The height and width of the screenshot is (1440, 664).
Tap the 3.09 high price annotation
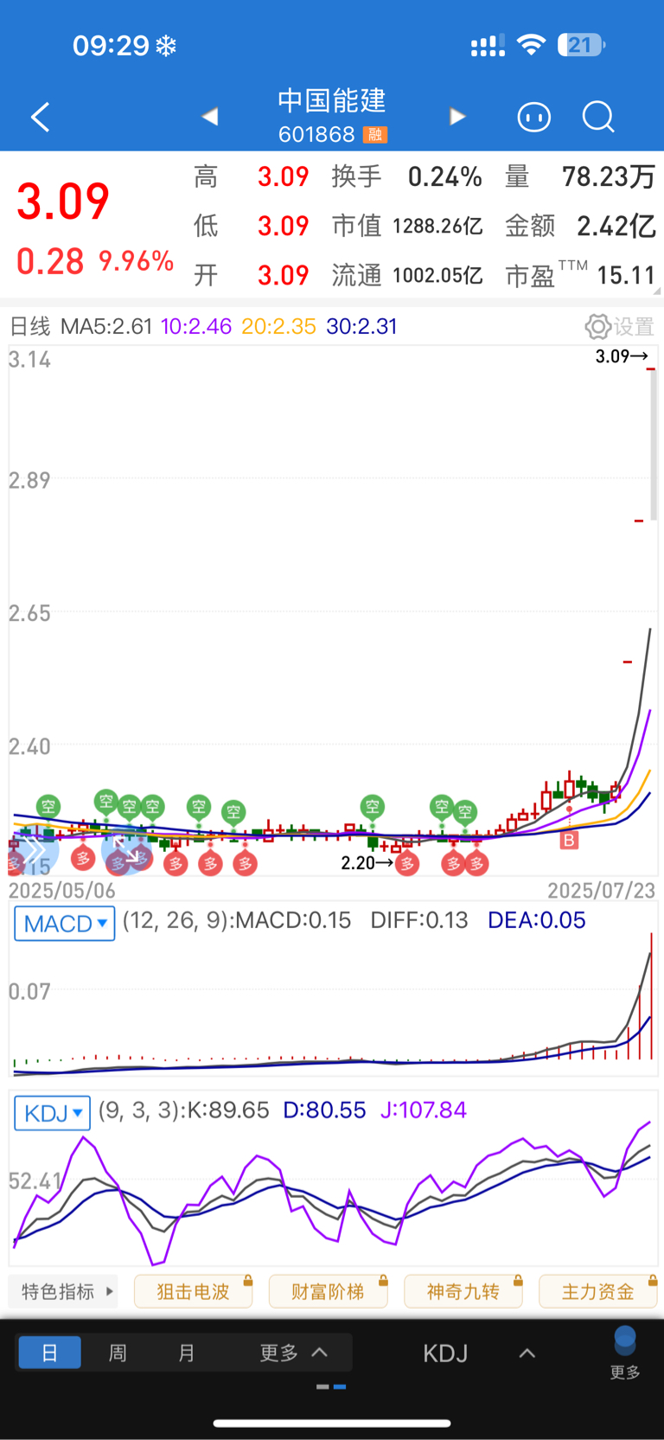point(622,356)
